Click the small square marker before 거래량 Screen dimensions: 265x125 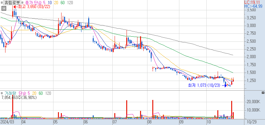2,93
